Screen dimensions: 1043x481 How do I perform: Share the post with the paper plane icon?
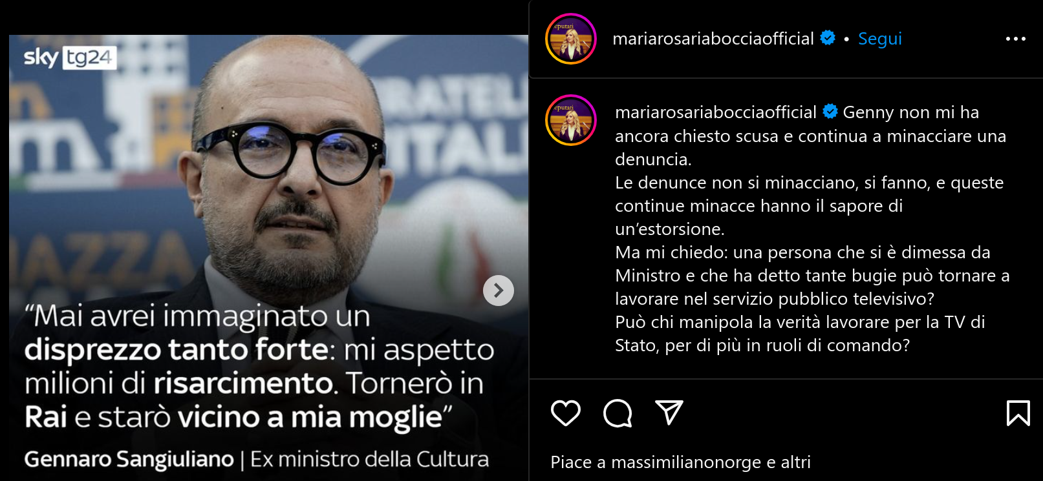(x=669, y=413)
